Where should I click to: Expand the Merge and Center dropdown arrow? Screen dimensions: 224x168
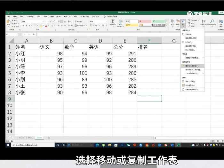[86, 26]
